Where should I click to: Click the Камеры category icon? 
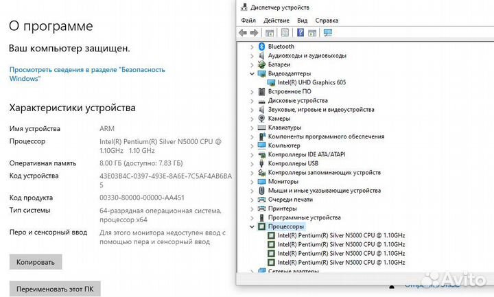(x=261, y=119)
